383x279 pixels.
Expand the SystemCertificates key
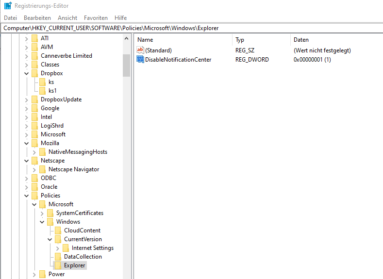tap(42, 213)
